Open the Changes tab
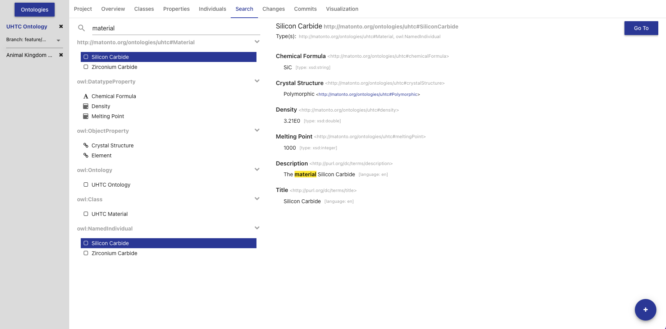The width and height of the screenshot is (666, 329). coord(273,9)
